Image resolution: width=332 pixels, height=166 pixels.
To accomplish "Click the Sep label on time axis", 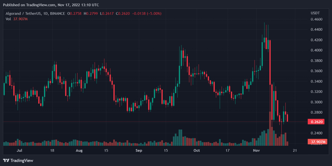I will (x=139, y=150).
